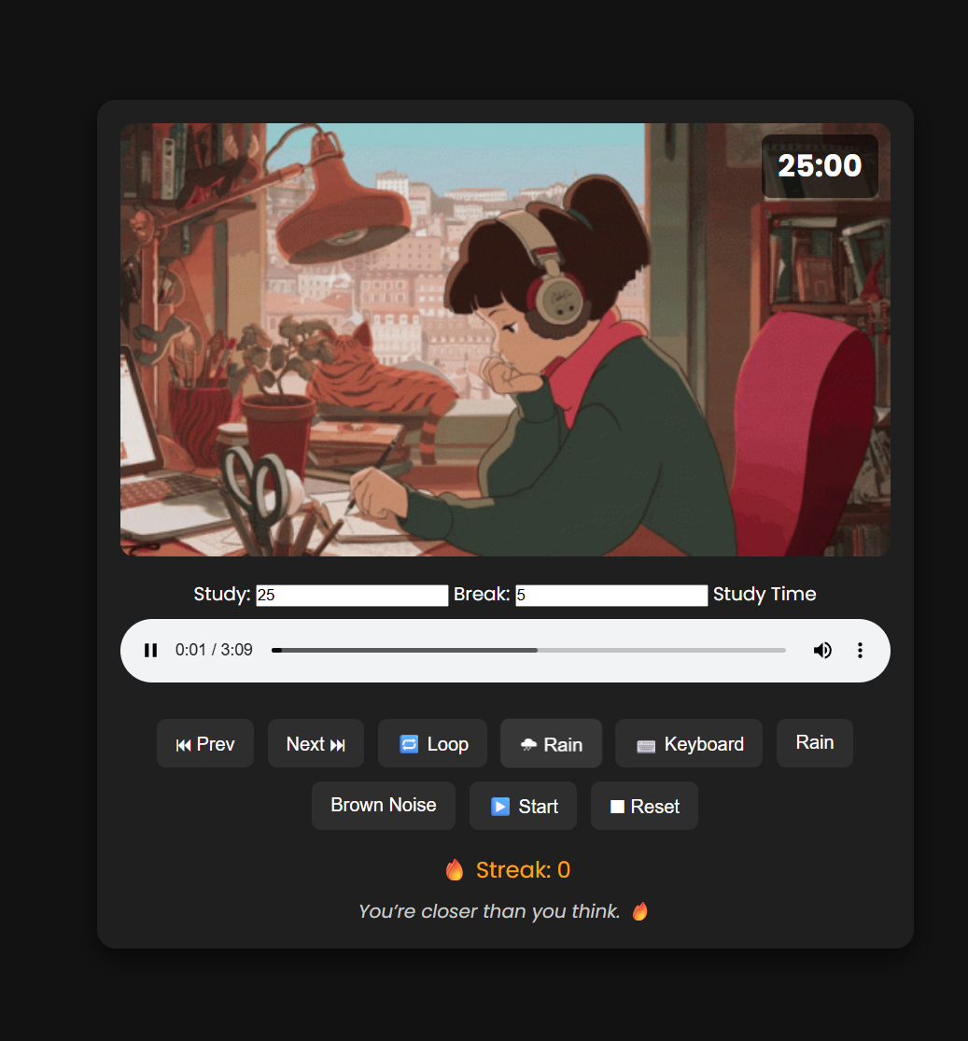Image resolution: width=968 pixels, height=1041 pixels.
Task: Click the 25:00 timer display overlay
Action: (820, 166)
